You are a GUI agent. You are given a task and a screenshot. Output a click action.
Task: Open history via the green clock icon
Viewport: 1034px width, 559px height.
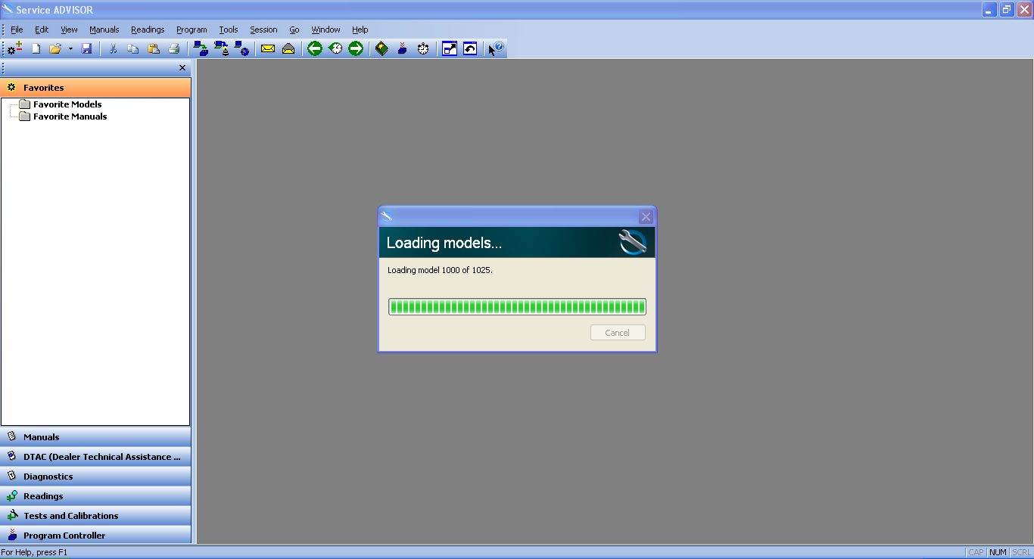335,48
